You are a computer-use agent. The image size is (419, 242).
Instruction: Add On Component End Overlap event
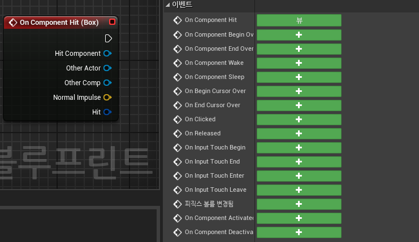pos(299,49)
